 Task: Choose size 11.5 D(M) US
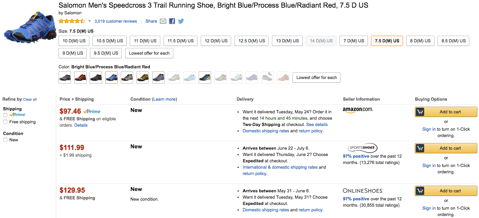(181, 41)
